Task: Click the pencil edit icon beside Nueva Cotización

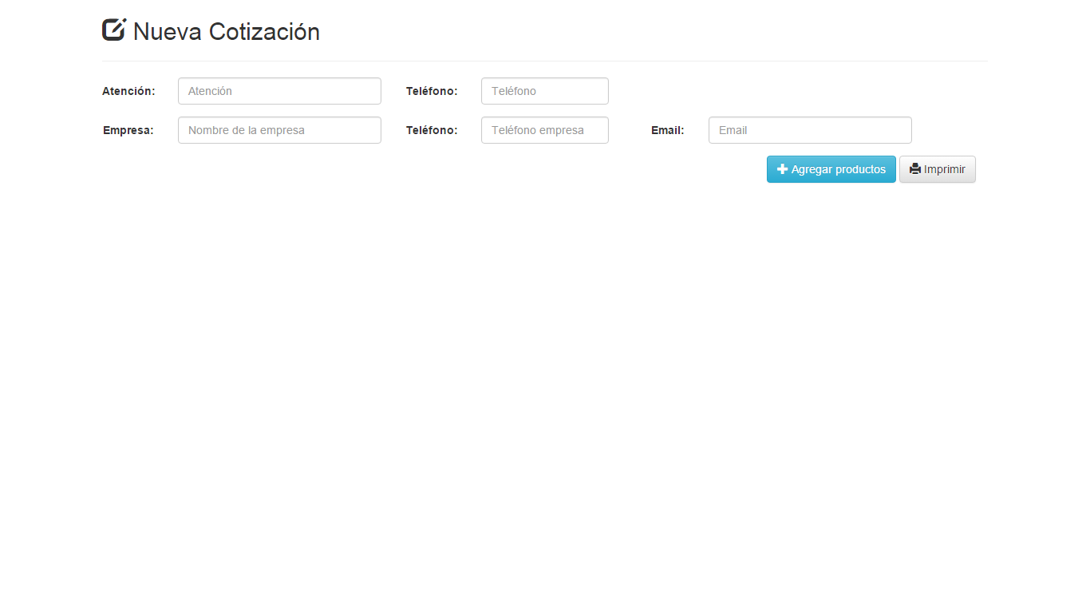Action: pos(114,29)
